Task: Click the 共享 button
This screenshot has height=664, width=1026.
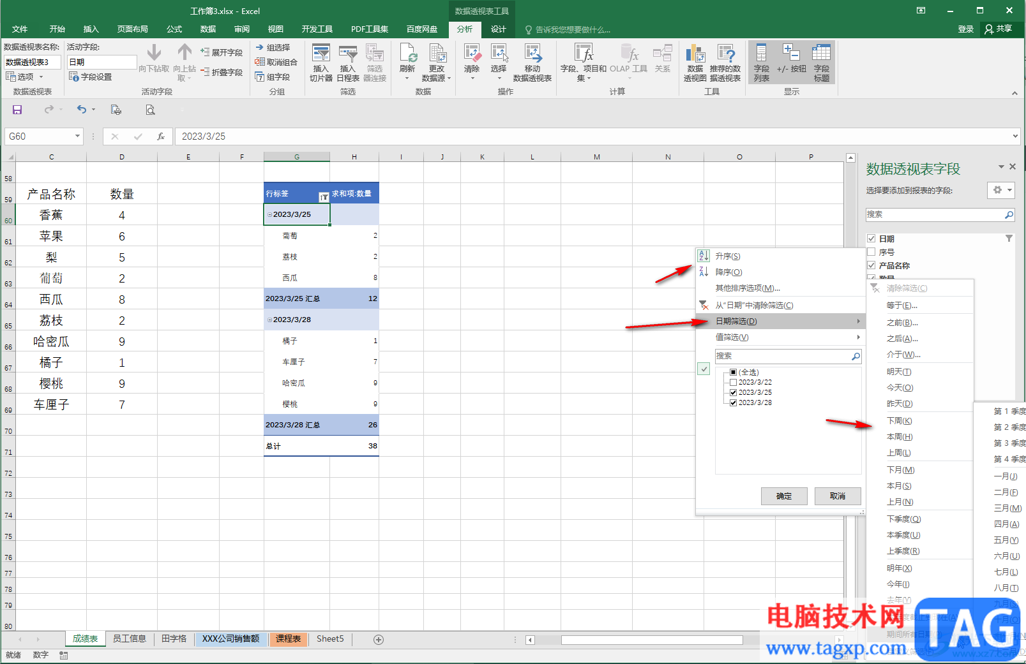Action: click(999, 29)
